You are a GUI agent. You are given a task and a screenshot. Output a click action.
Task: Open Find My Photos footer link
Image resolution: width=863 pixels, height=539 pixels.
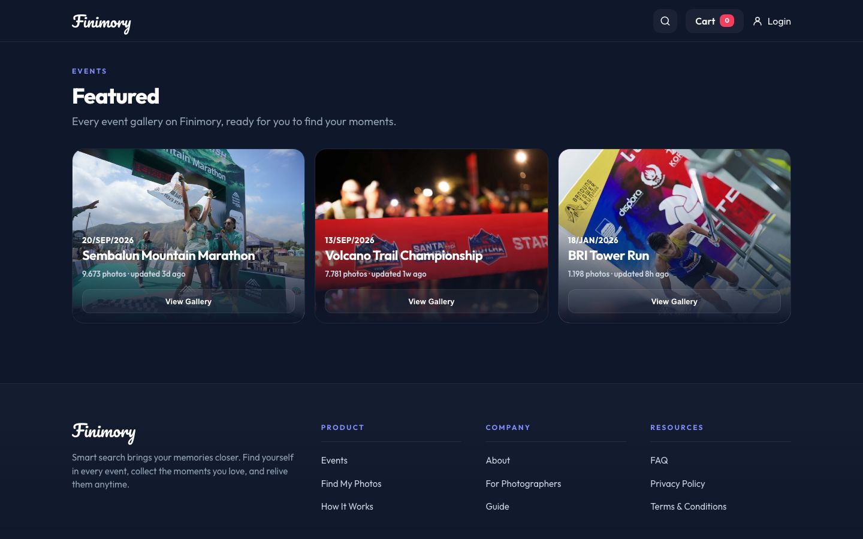pos(351,484)
